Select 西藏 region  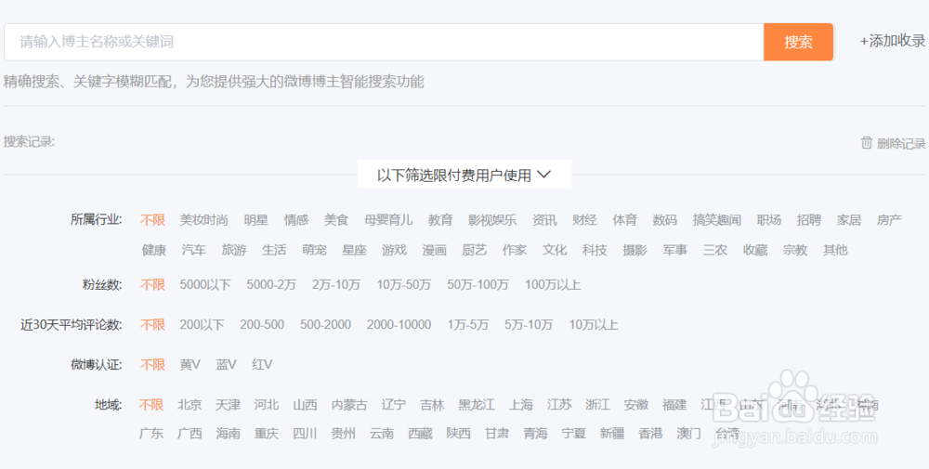(420, 434)
